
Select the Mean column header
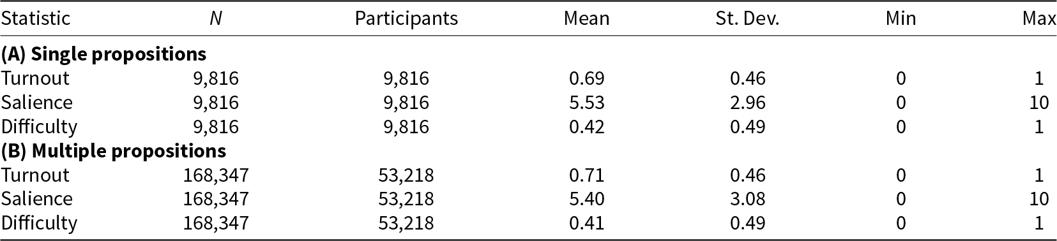586,18
